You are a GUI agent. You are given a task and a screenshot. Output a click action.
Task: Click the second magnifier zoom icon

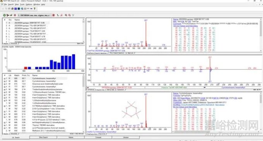[70, 15]
